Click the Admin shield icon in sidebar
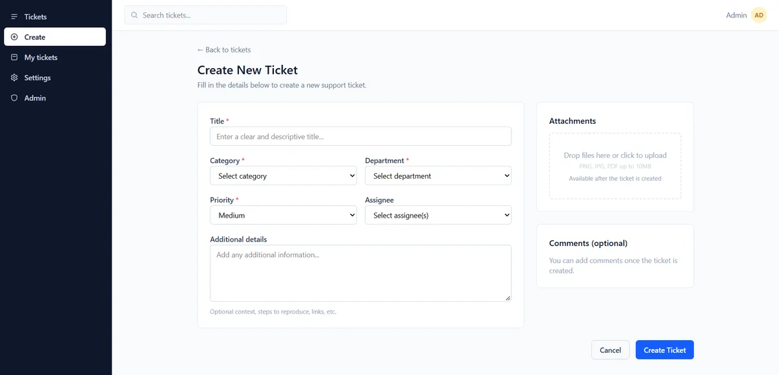Image resolution: width=779 pixels, height=375 pixels. (14, 98)
